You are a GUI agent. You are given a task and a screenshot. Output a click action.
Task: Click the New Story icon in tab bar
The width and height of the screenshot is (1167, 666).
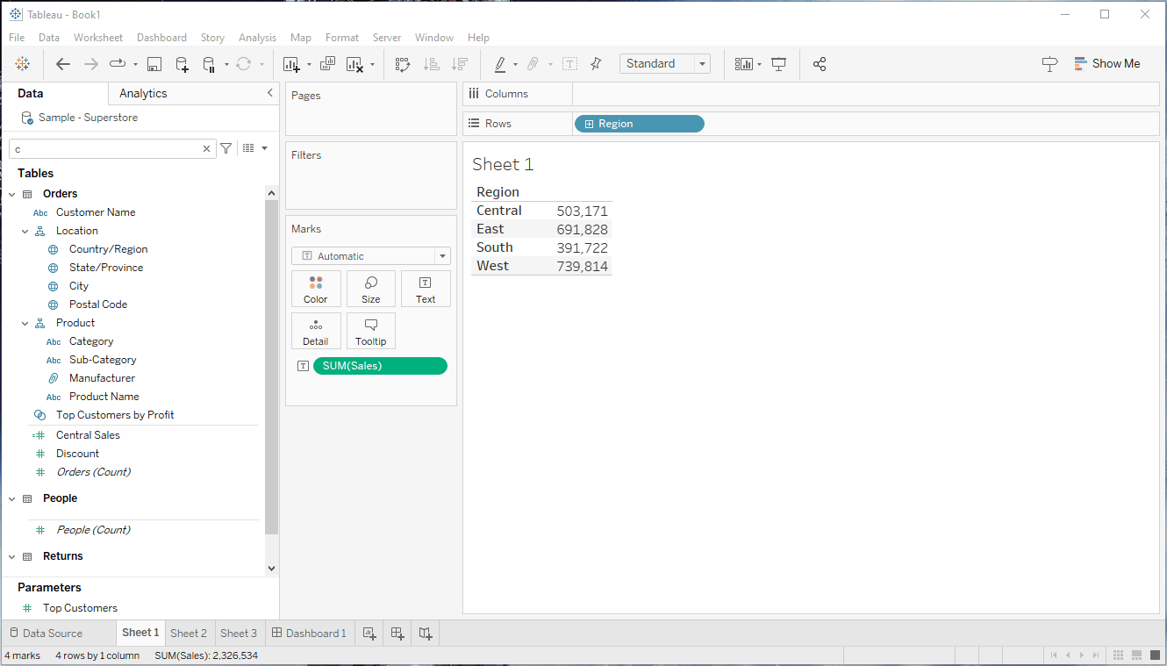point(425,633)
